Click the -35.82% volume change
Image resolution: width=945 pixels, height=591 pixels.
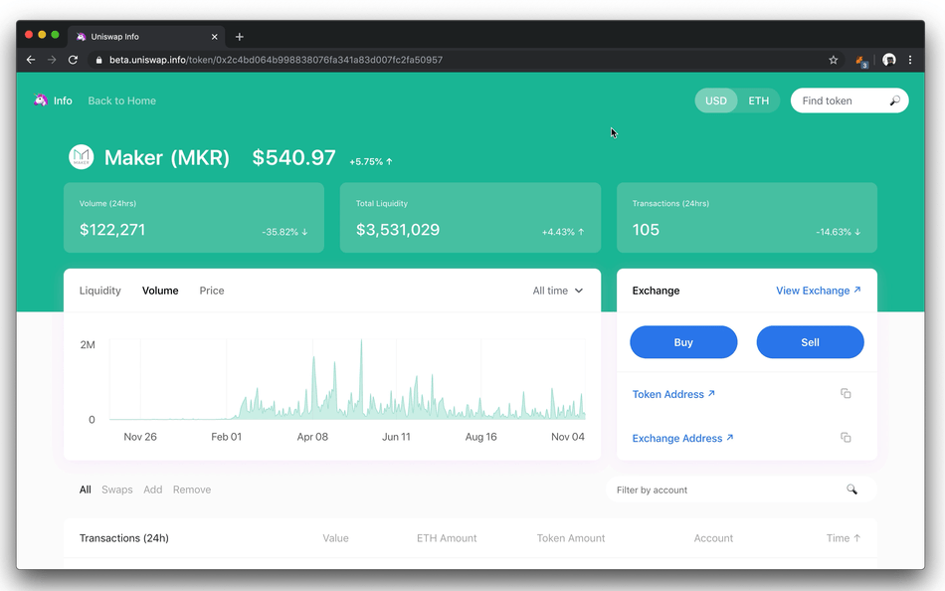click(284, 232)
